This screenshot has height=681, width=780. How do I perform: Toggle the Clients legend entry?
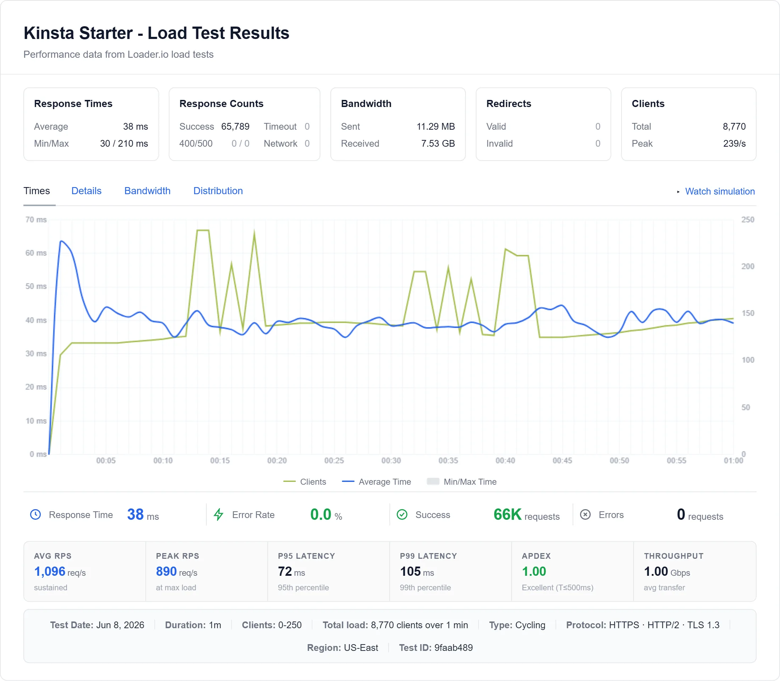pos(305,482)
